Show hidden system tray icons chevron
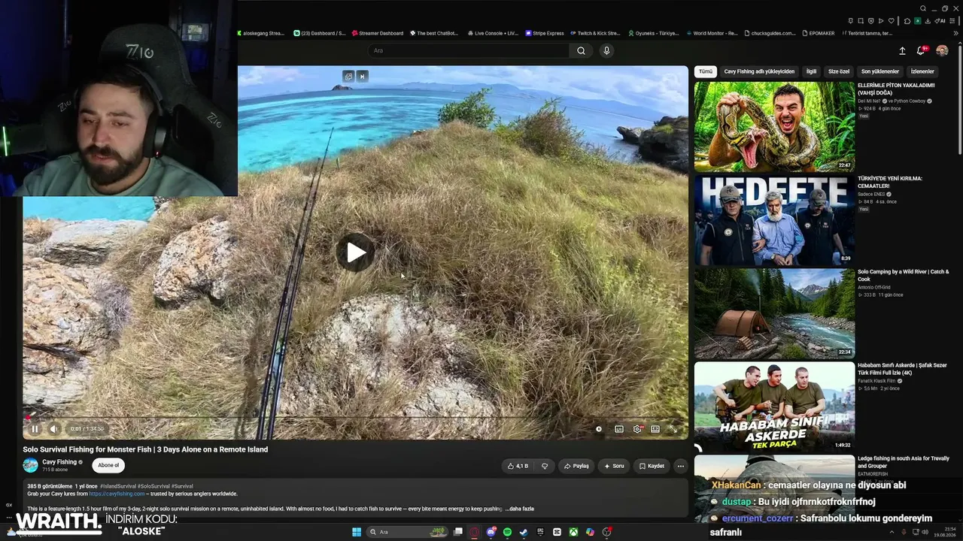 click(893, 532)
